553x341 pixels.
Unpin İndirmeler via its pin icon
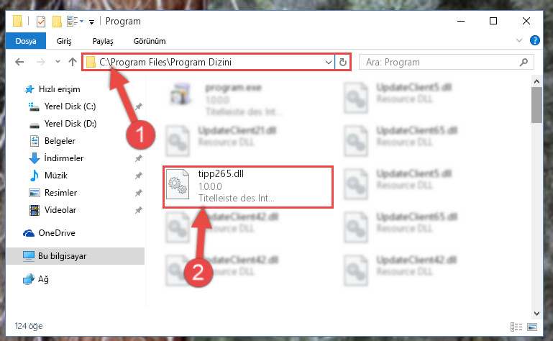[x=139, y=158]
